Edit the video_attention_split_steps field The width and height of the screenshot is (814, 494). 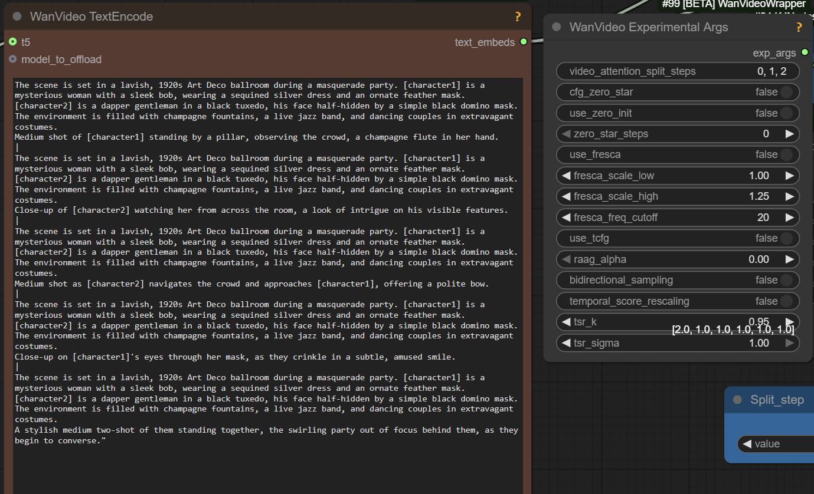[x=678, y=71]
